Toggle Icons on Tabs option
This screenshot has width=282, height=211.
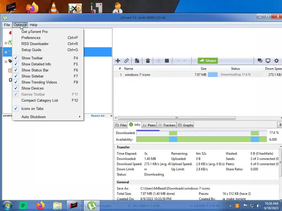tap(48, 109)
